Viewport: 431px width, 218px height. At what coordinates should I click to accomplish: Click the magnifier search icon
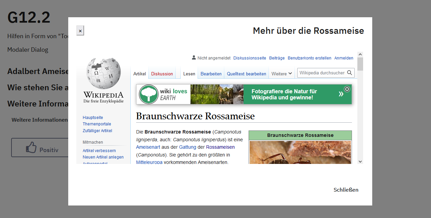pos(350,73)
